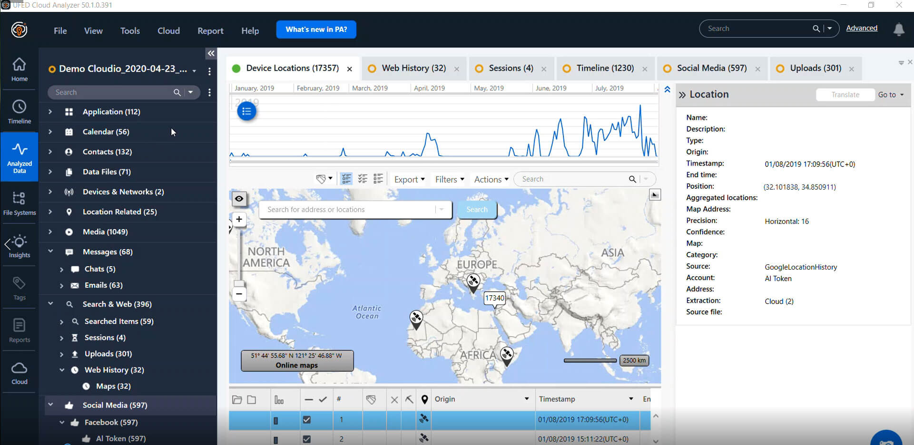The width and height of the screenshot is (914, 445).
Task: Click the table vertical scroll down arrow
Action: coord(656,441)
